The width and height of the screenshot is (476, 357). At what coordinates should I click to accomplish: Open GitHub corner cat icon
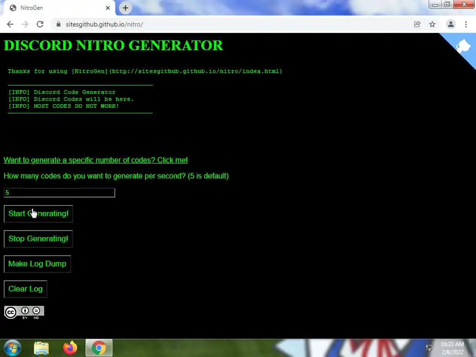(x=463, y=47)
